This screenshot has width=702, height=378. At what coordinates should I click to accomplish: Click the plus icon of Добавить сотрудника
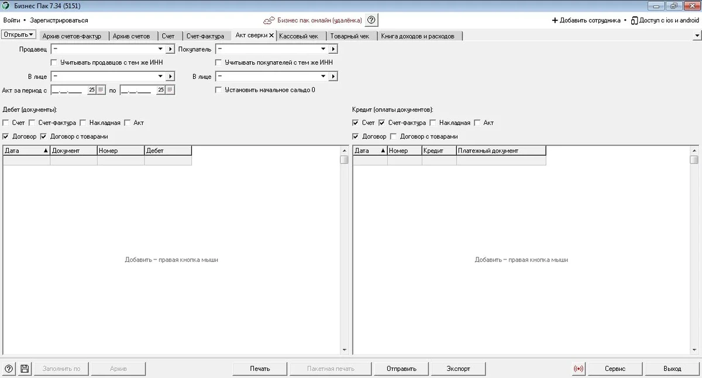(555, 20)
